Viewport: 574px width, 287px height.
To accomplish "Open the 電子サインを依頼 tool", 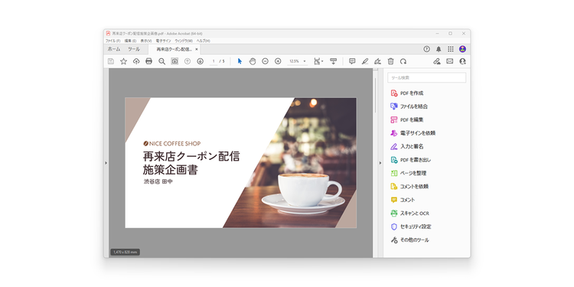I will (413, 133).
